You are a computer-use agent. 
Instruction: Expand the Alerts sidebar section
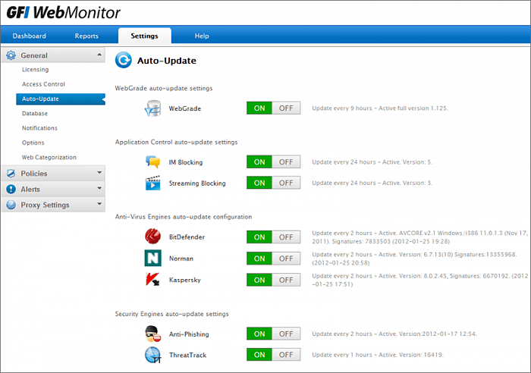[x=53, y=189]
